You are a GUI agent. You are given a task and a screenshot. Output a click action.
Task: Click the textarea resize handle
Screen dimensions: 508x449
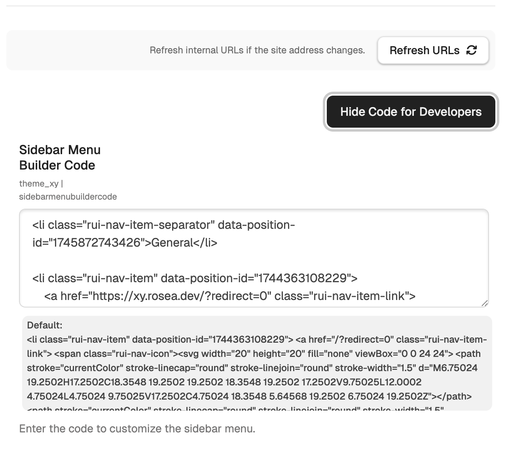click(485, 303)
